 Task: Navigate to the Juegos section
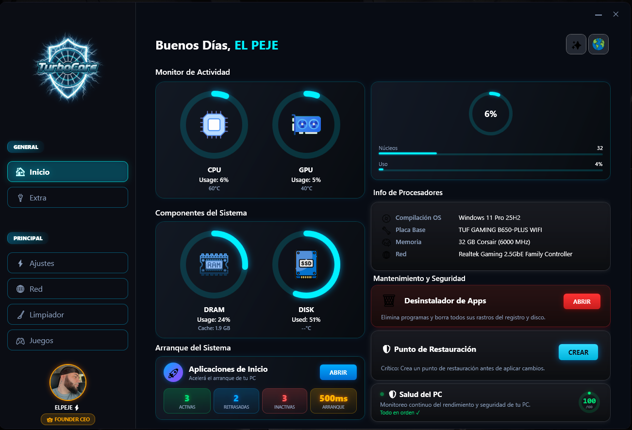(x=67, y=340)
